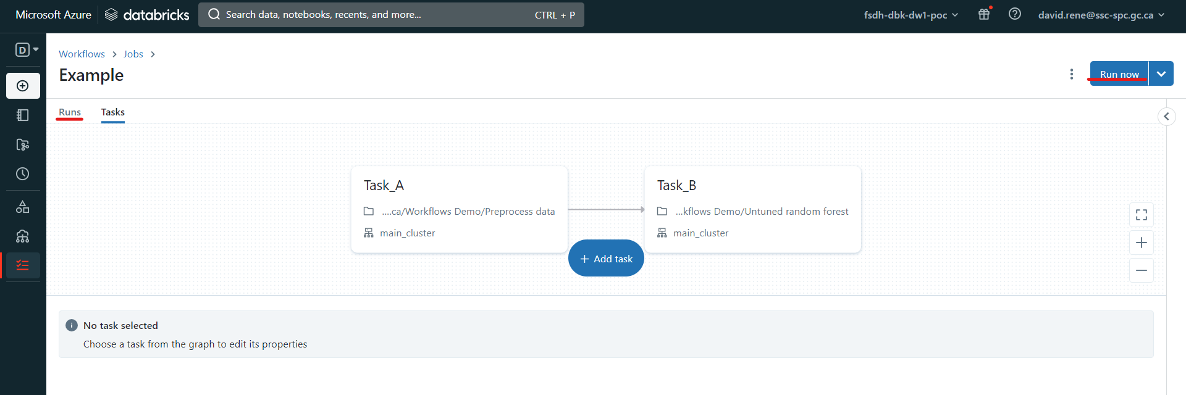Switch to the Runs tab
1186x395 pixels.
[70, 112]
